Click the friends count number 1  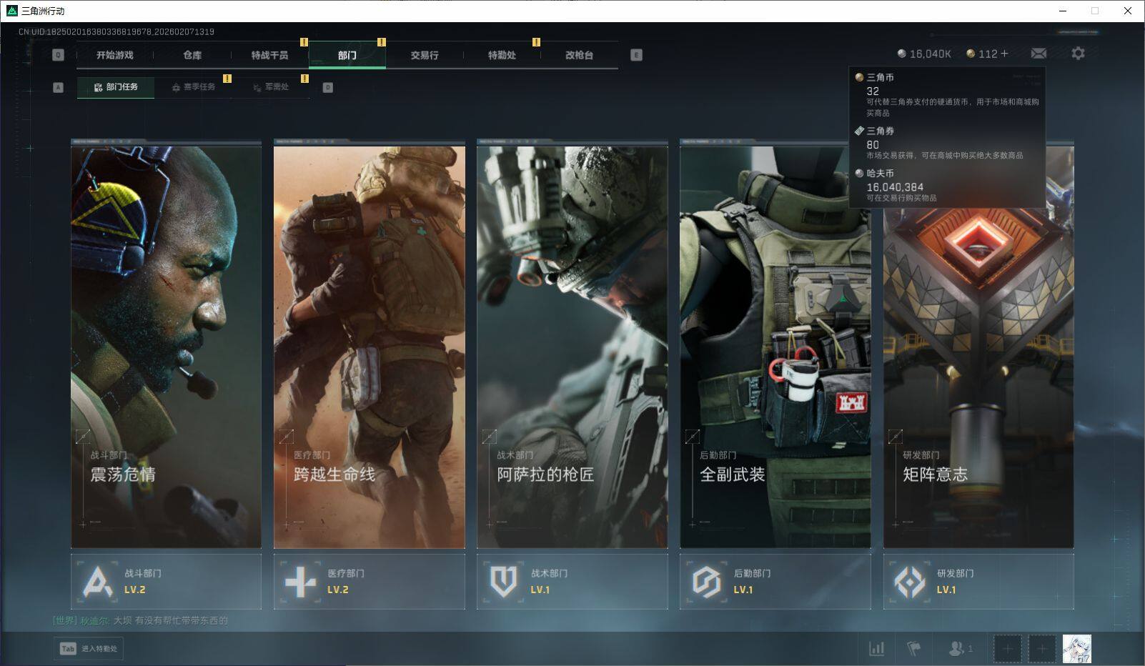point(970,649)
